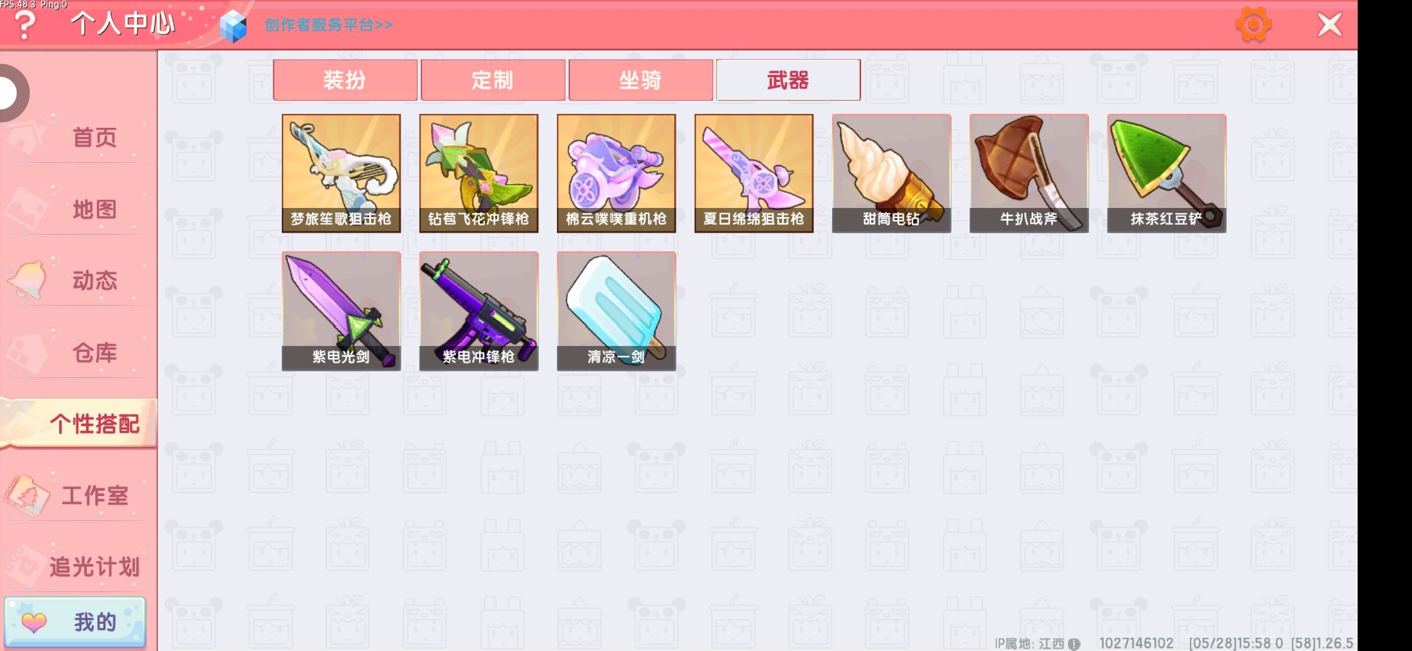Select the 紫电冲锋枪 purple gun
Screen dimensions: 1412x651
479,311
